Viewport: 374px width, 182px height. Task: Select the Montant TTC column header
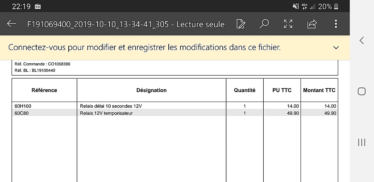[319, 90]
